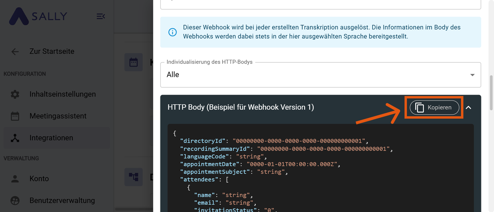Click the dialog's vertical scrollbar thumb
The image size is (494, 212).
point(491,93)
